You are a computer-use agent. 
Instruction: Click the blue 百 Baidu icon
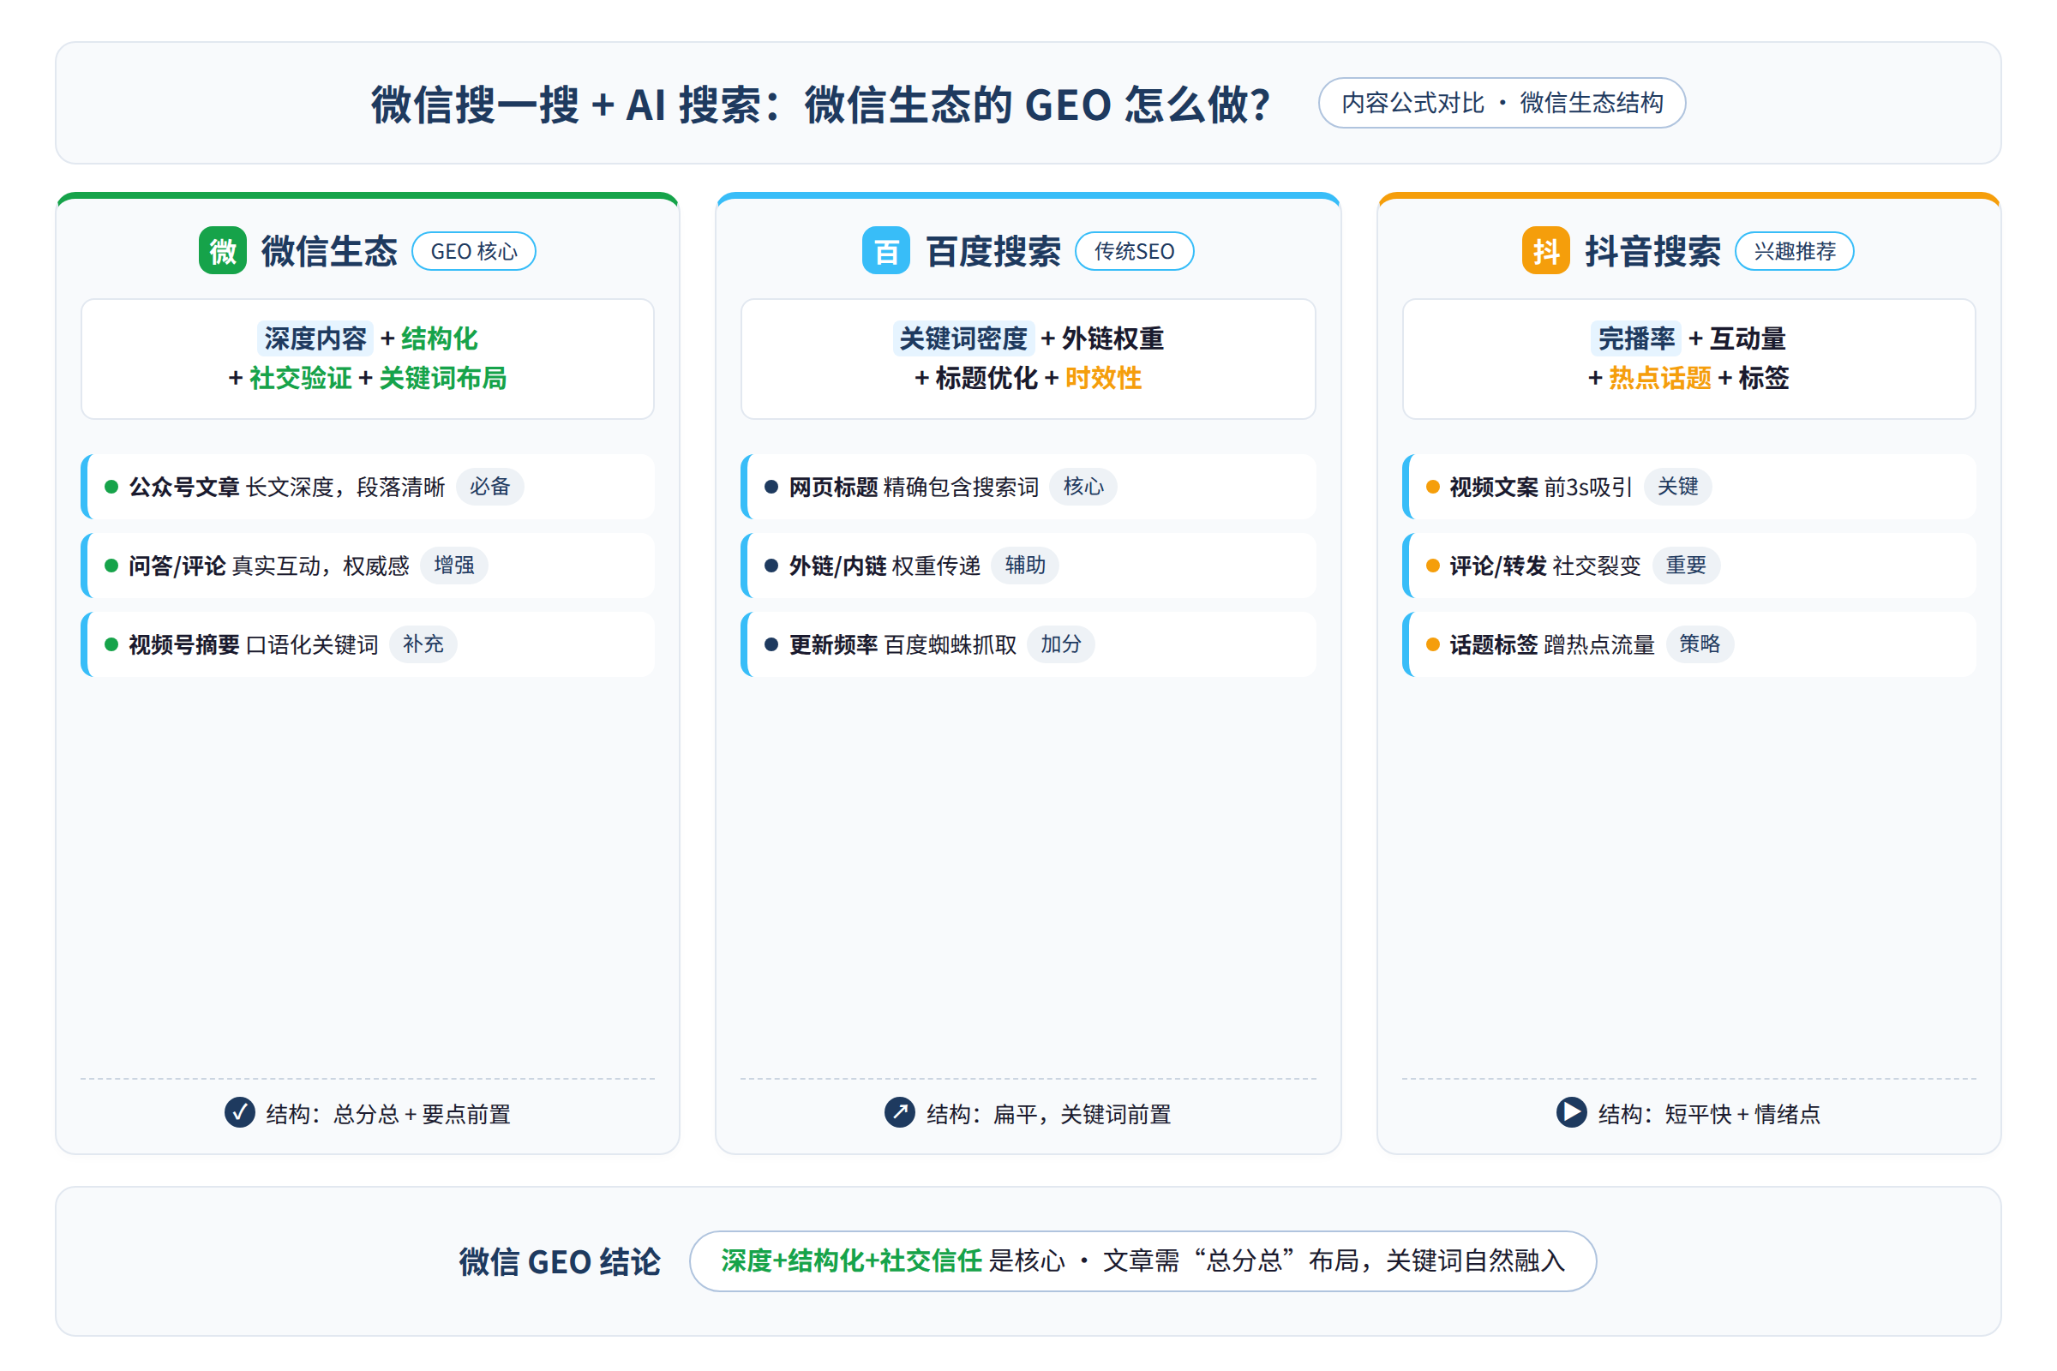click(886, 251)
